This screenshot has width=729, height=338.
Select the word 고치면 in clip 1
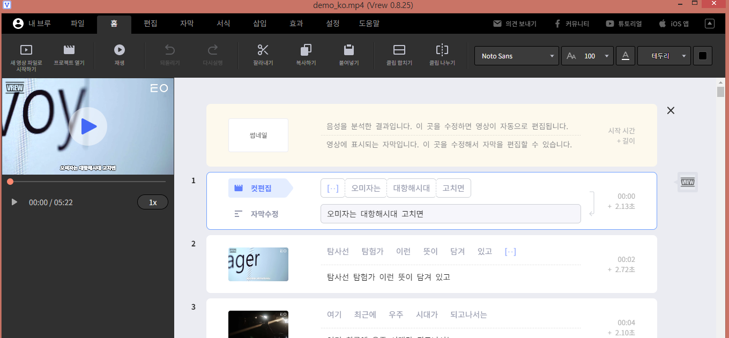point(453,188)
